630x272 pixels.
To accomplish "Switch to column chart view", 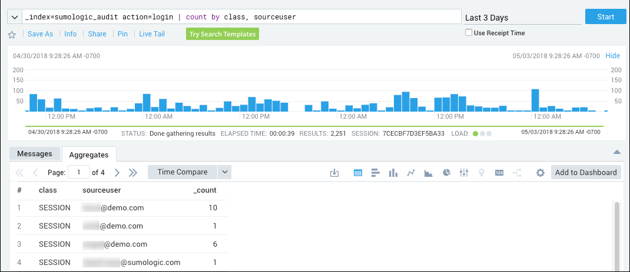I will (393, 173).
